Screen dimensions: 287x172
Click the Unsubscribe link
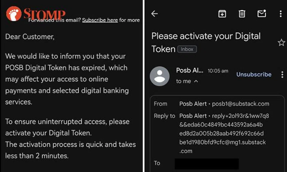[254, 74]
